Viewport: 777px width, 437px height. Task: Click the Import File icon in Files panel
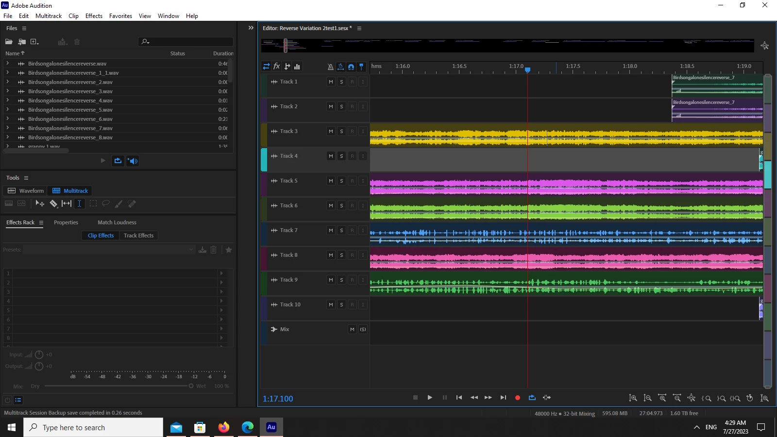(x=22, y=42)
